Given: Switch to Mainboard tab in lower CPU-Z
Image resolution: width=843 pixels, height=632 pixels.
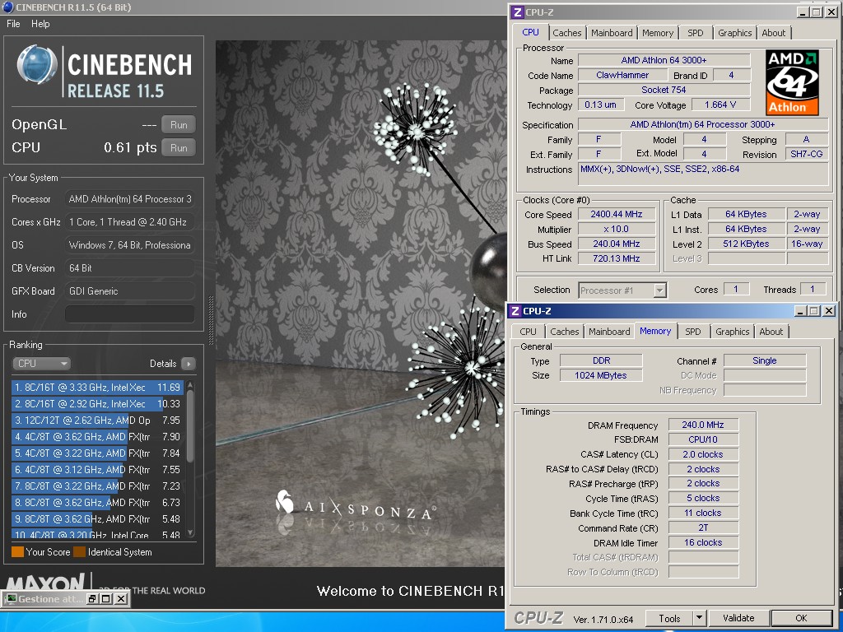Looking at the screenshot, I should pyautogui.click(x=609, y=332).
